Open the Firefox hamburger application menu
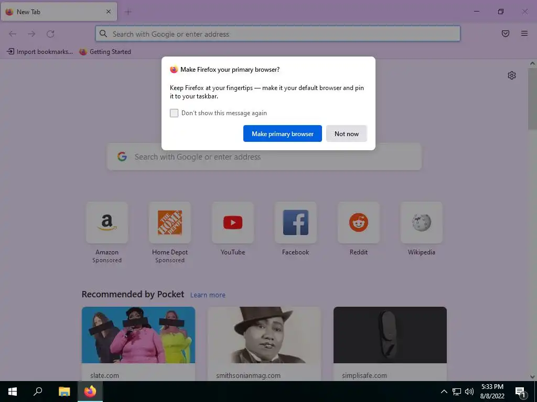The image size is (537, 402). coord(524,33)
